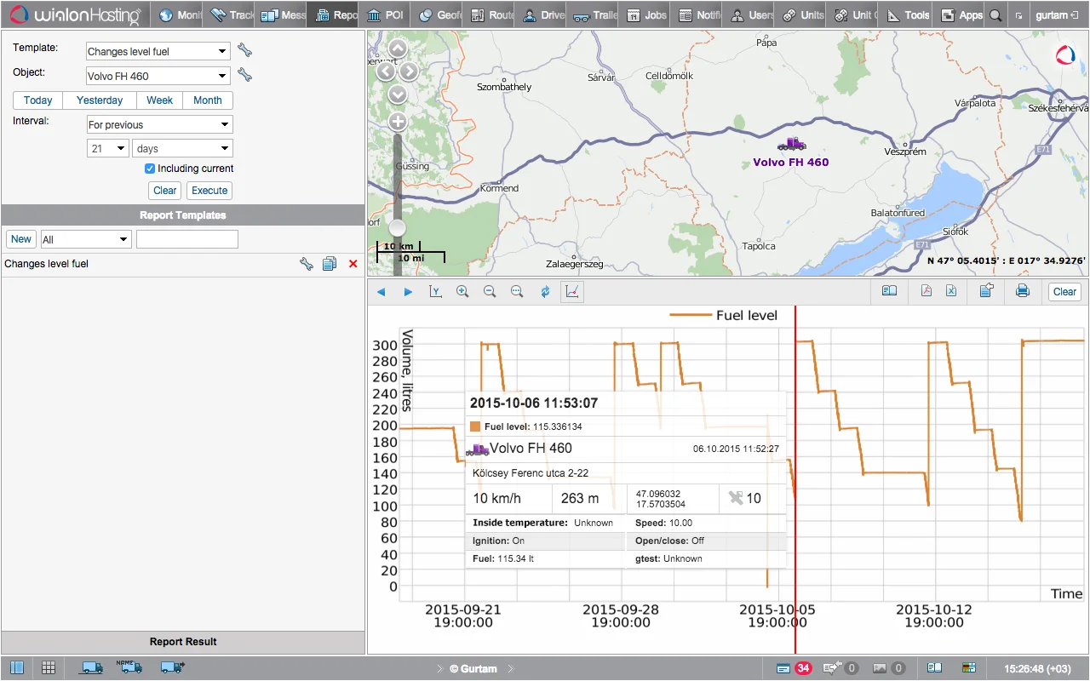The height and width of the screenshot is (681, 1090).
Task: Select the Yesterday interval button
Action: point(100,100)
